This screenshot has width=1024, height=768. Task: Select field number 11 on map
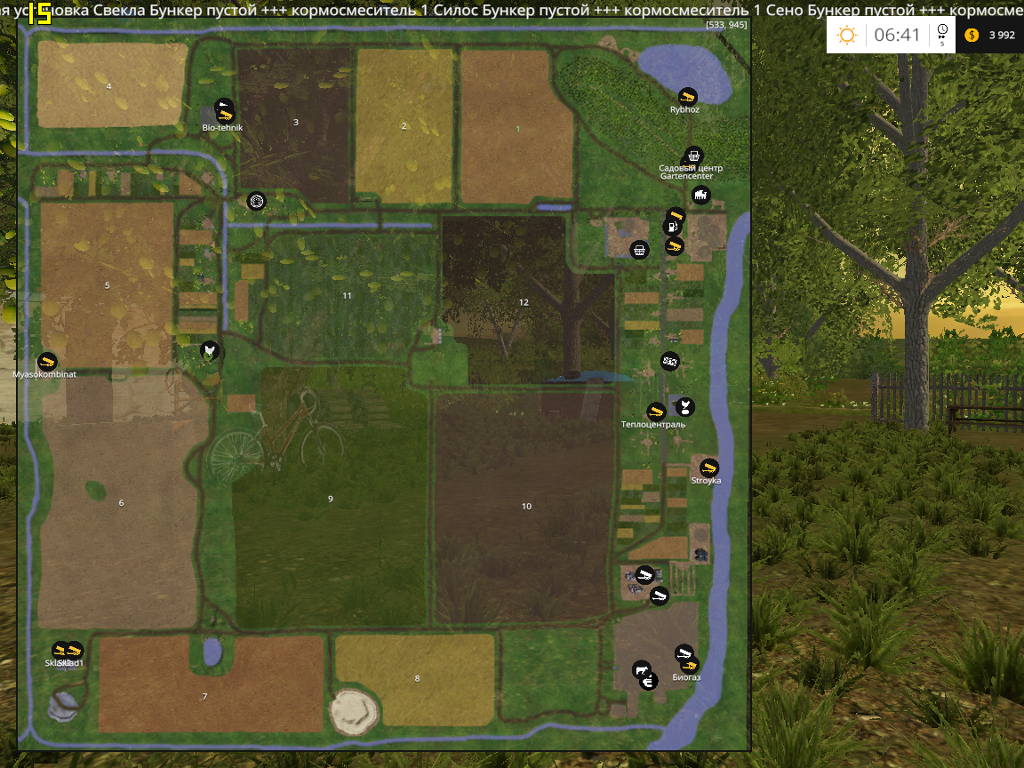pos(347,296)
